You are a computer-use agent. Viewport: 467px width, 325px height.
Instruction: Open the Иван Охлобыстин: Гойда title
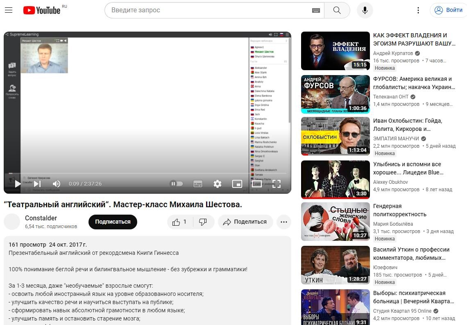pos(408,125)
